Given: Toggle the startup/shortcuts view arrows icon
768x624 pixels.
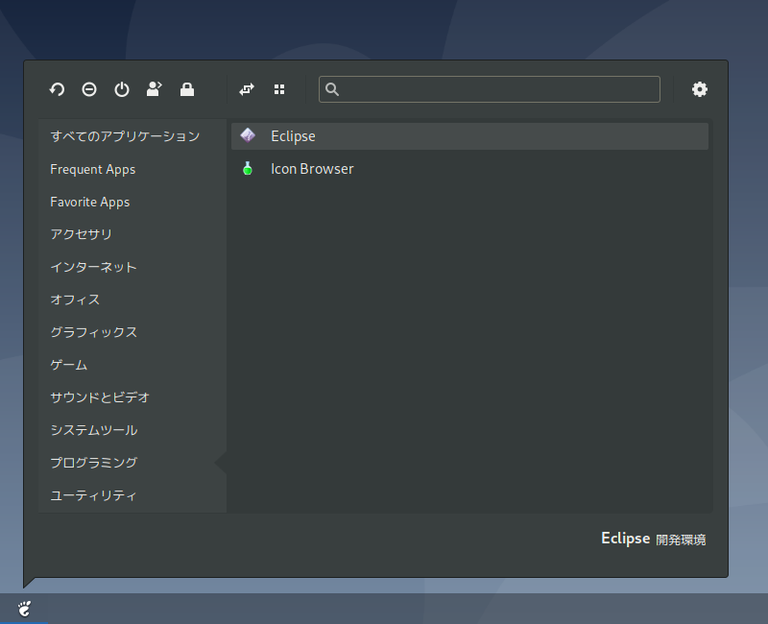Looking at the screenshot, I should (247, 89).
